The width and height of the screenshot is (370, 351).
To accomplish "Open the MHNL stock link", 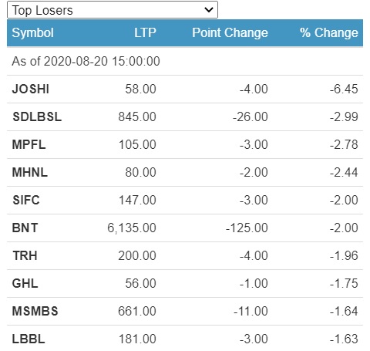I will point(30,172).
